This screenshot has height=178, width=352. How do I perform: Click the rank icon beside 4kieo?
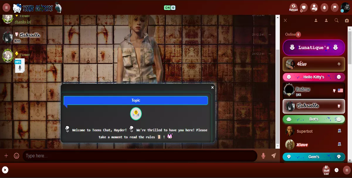point(339,64)
